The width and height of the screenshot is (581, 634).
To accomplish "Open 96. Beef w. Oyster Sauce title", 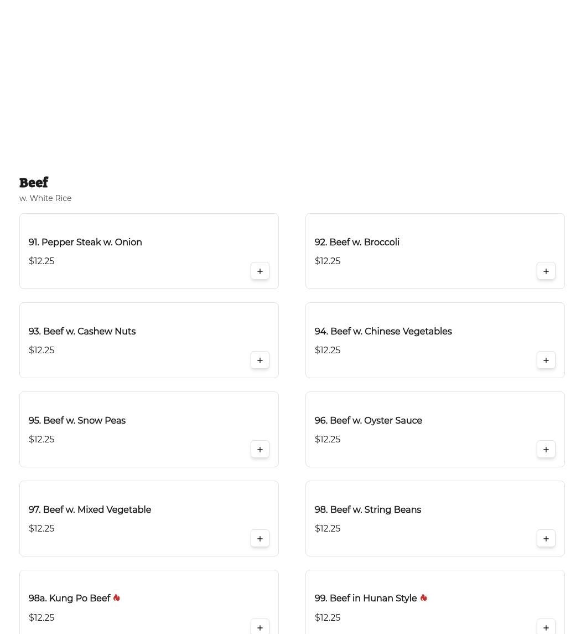I will tap(368, 421).
